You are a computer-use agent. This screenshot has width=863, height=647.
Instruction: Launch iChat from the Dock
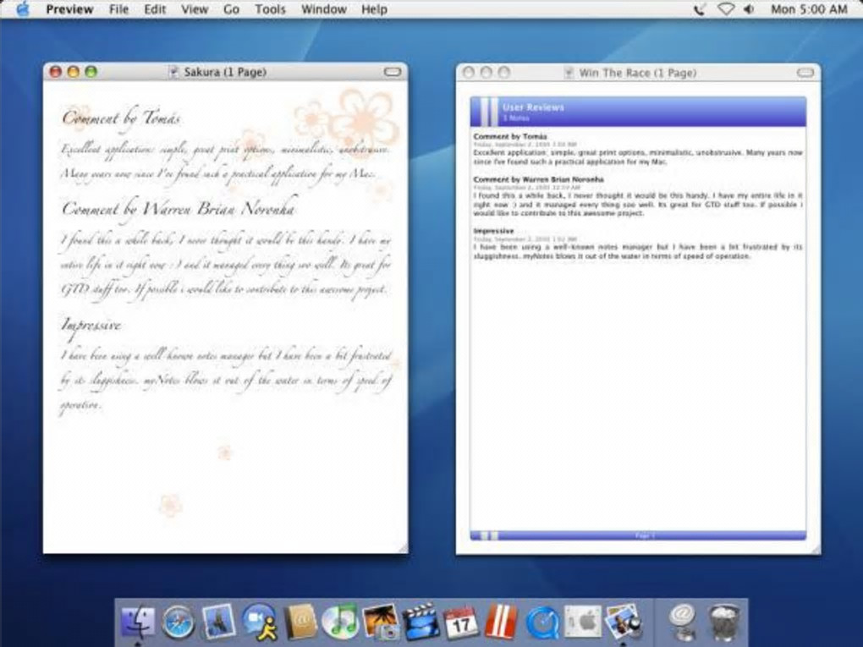tap(259, 622)
